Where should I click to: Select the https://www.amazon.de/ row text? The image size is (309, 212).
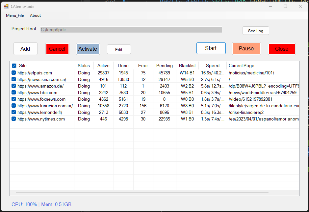pyautogui.click(x=40, y=86)
